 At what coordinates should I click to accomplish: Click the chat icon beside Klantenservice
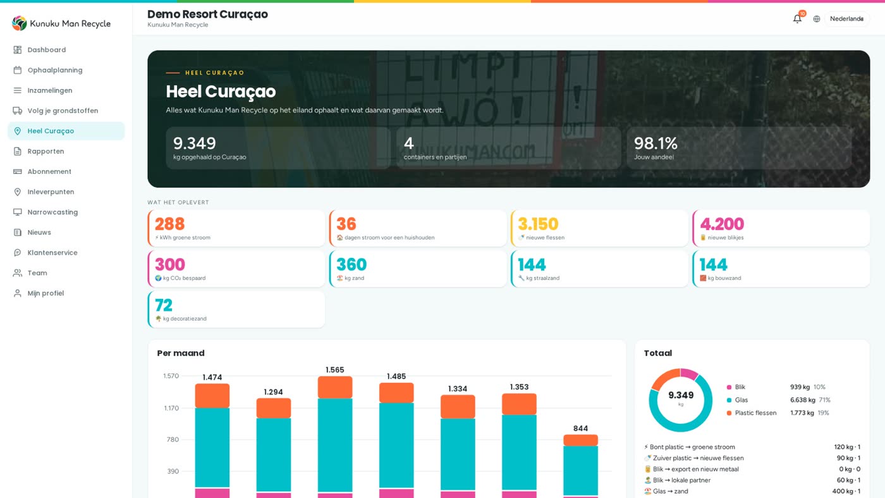pos(18,252)
